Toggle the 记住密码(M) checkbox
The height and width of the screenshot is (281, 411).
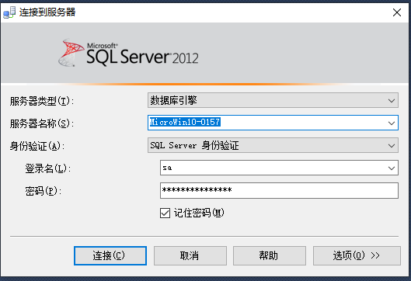pos(165,213)
